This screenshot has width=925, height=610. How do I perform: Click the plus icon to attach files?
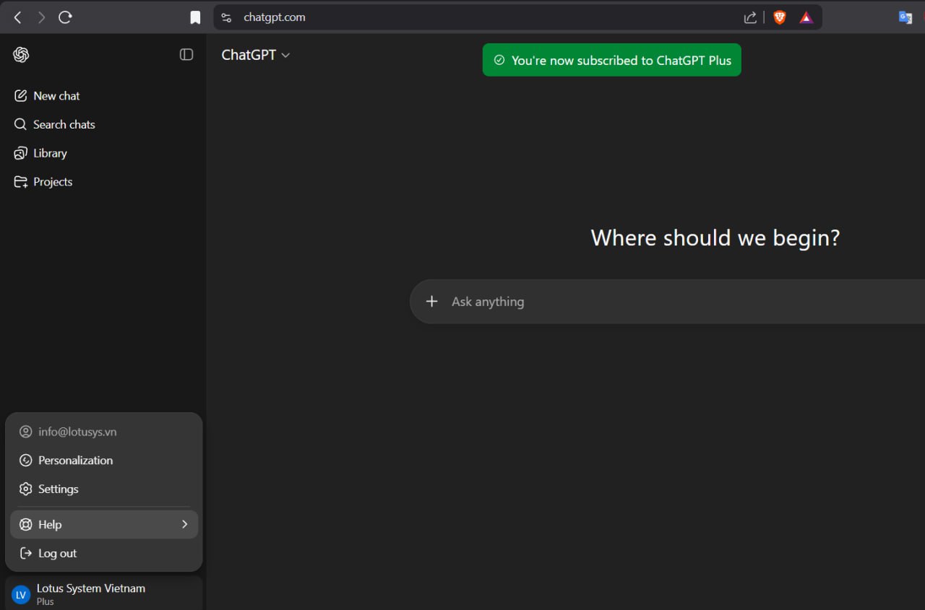point(431,302)
